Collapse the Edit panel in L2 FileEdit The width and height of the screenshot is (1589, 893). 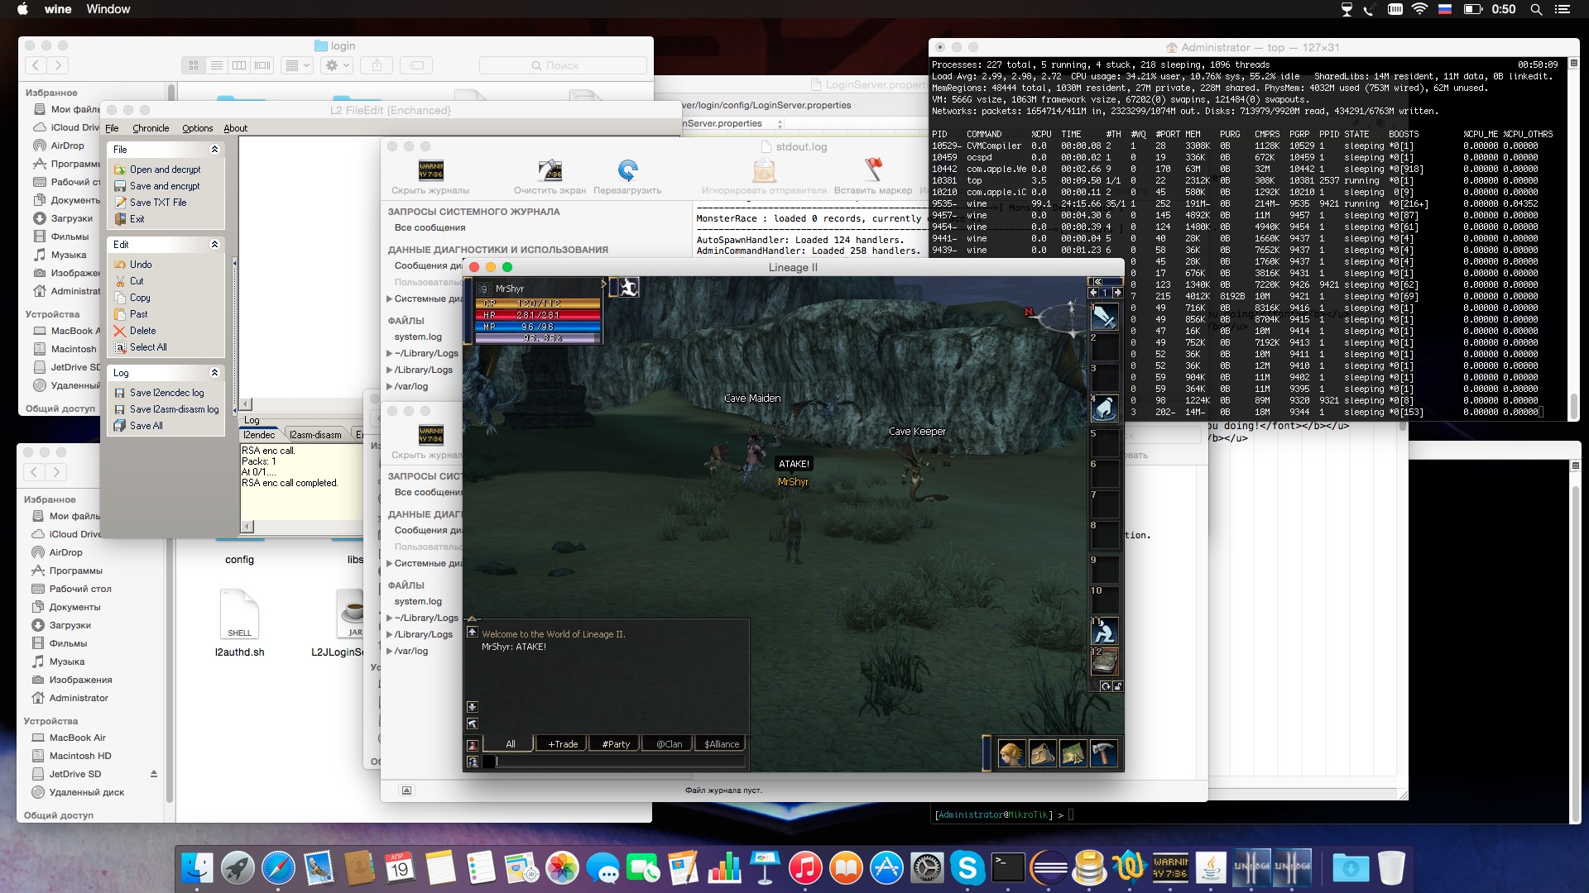click(x=214, y=245)
